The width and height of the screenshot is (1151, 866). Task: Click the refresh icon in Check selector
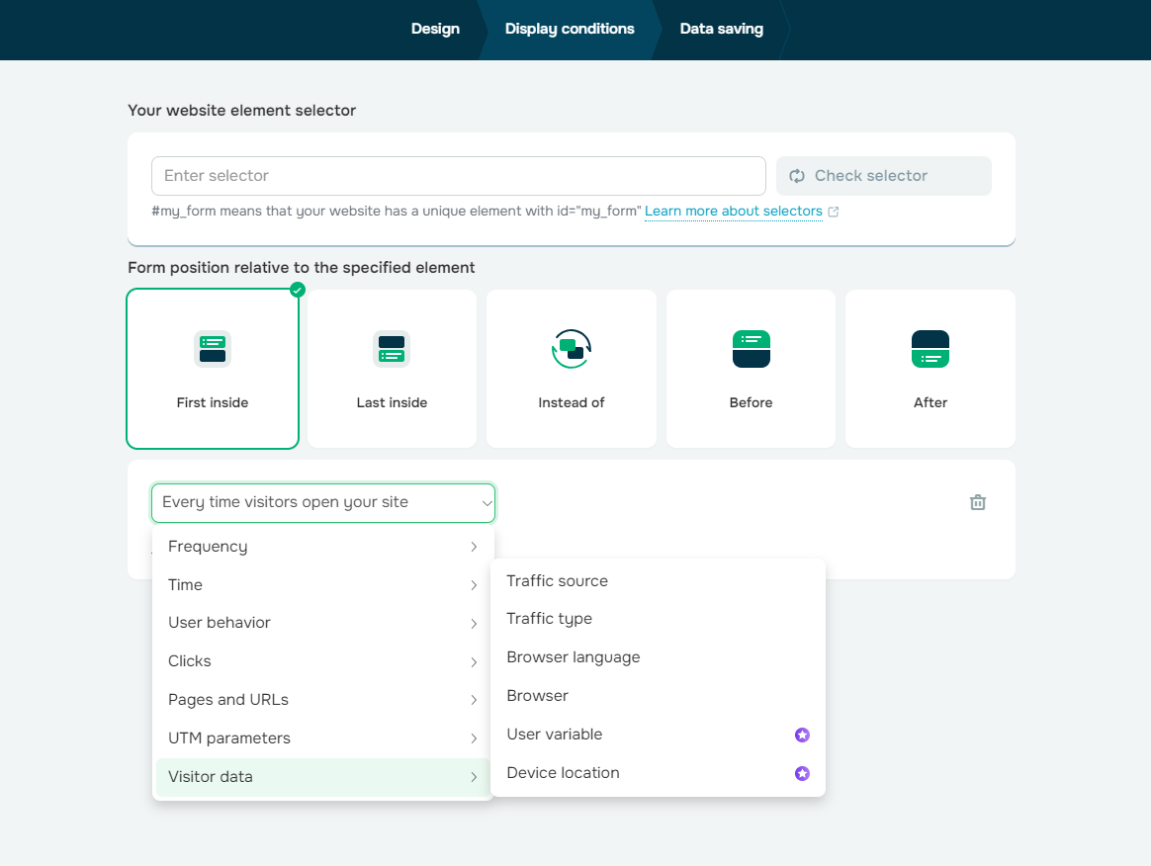point(797,176)
